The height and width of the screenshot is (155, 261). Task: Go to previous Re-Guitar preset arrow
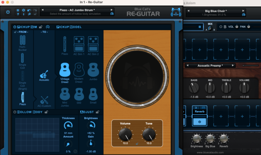click(x=43, y=10)
